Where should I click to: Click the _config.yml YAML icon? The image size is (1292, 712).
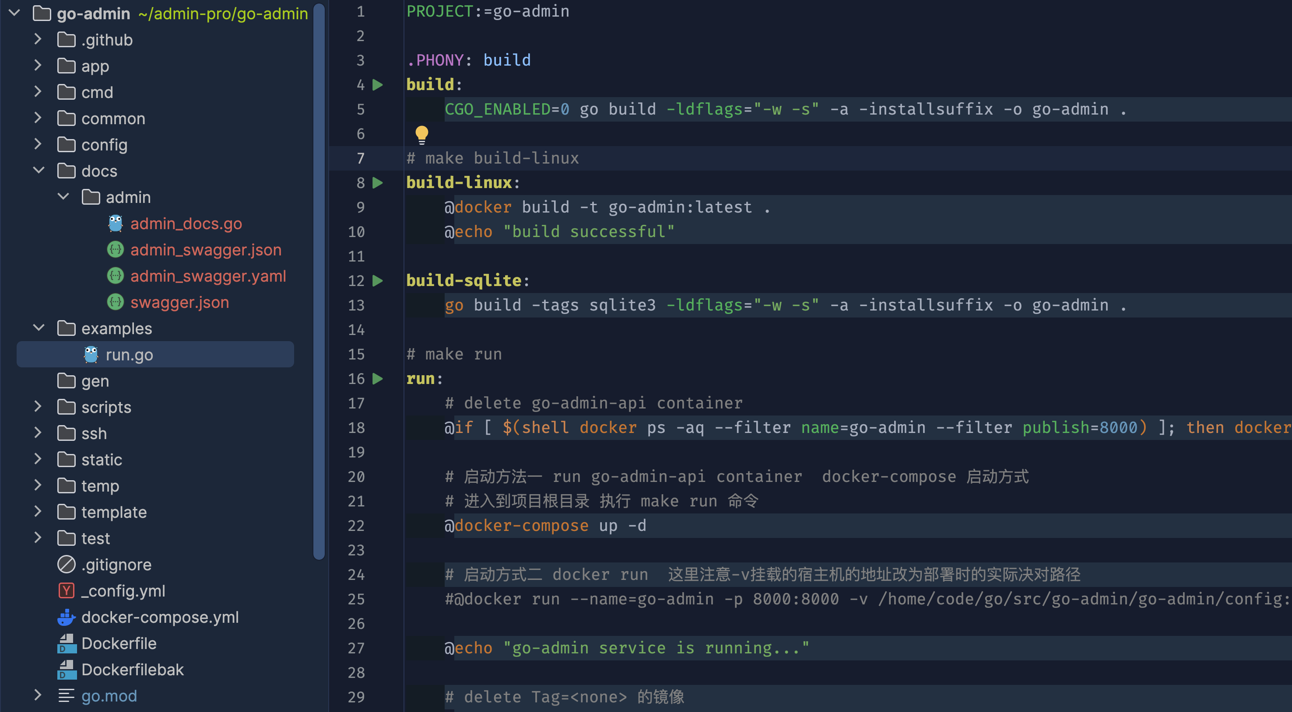(66, 591)
